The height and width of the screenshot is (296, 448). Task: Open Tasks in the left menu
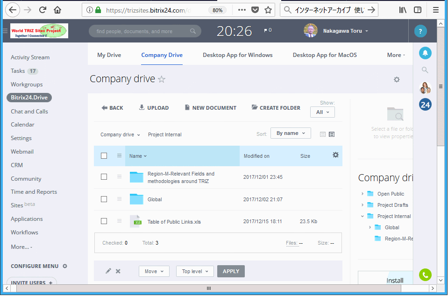[18, 71]
